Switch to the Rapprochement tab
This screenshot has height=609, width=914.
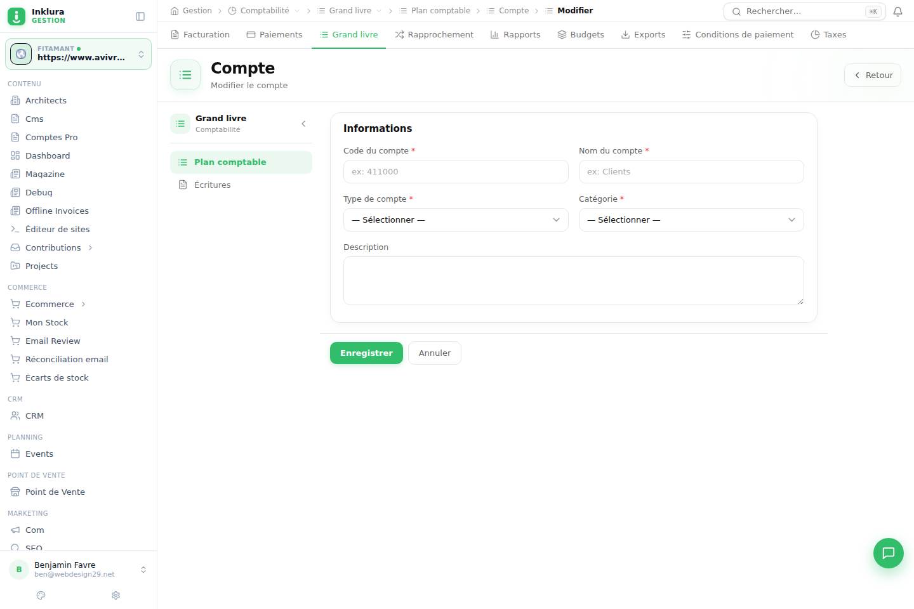[434, 35]
